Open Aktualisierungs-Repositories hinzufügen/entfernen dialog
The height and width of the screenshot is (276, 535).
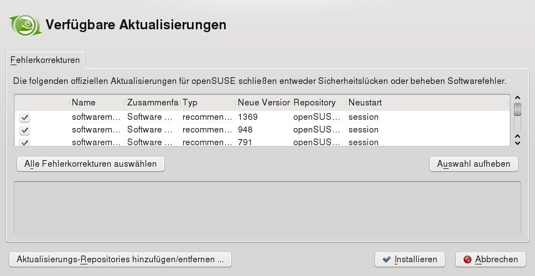(120, 259)
